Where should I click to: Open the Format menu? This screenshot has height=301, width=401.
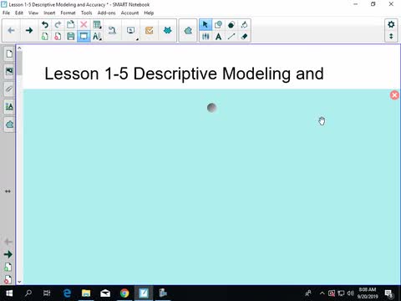click(68, 13)
